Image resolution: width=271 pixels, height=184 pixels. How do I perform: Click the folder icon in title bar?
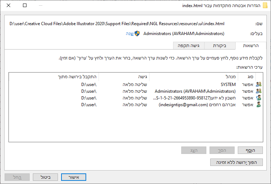point(265,6)
